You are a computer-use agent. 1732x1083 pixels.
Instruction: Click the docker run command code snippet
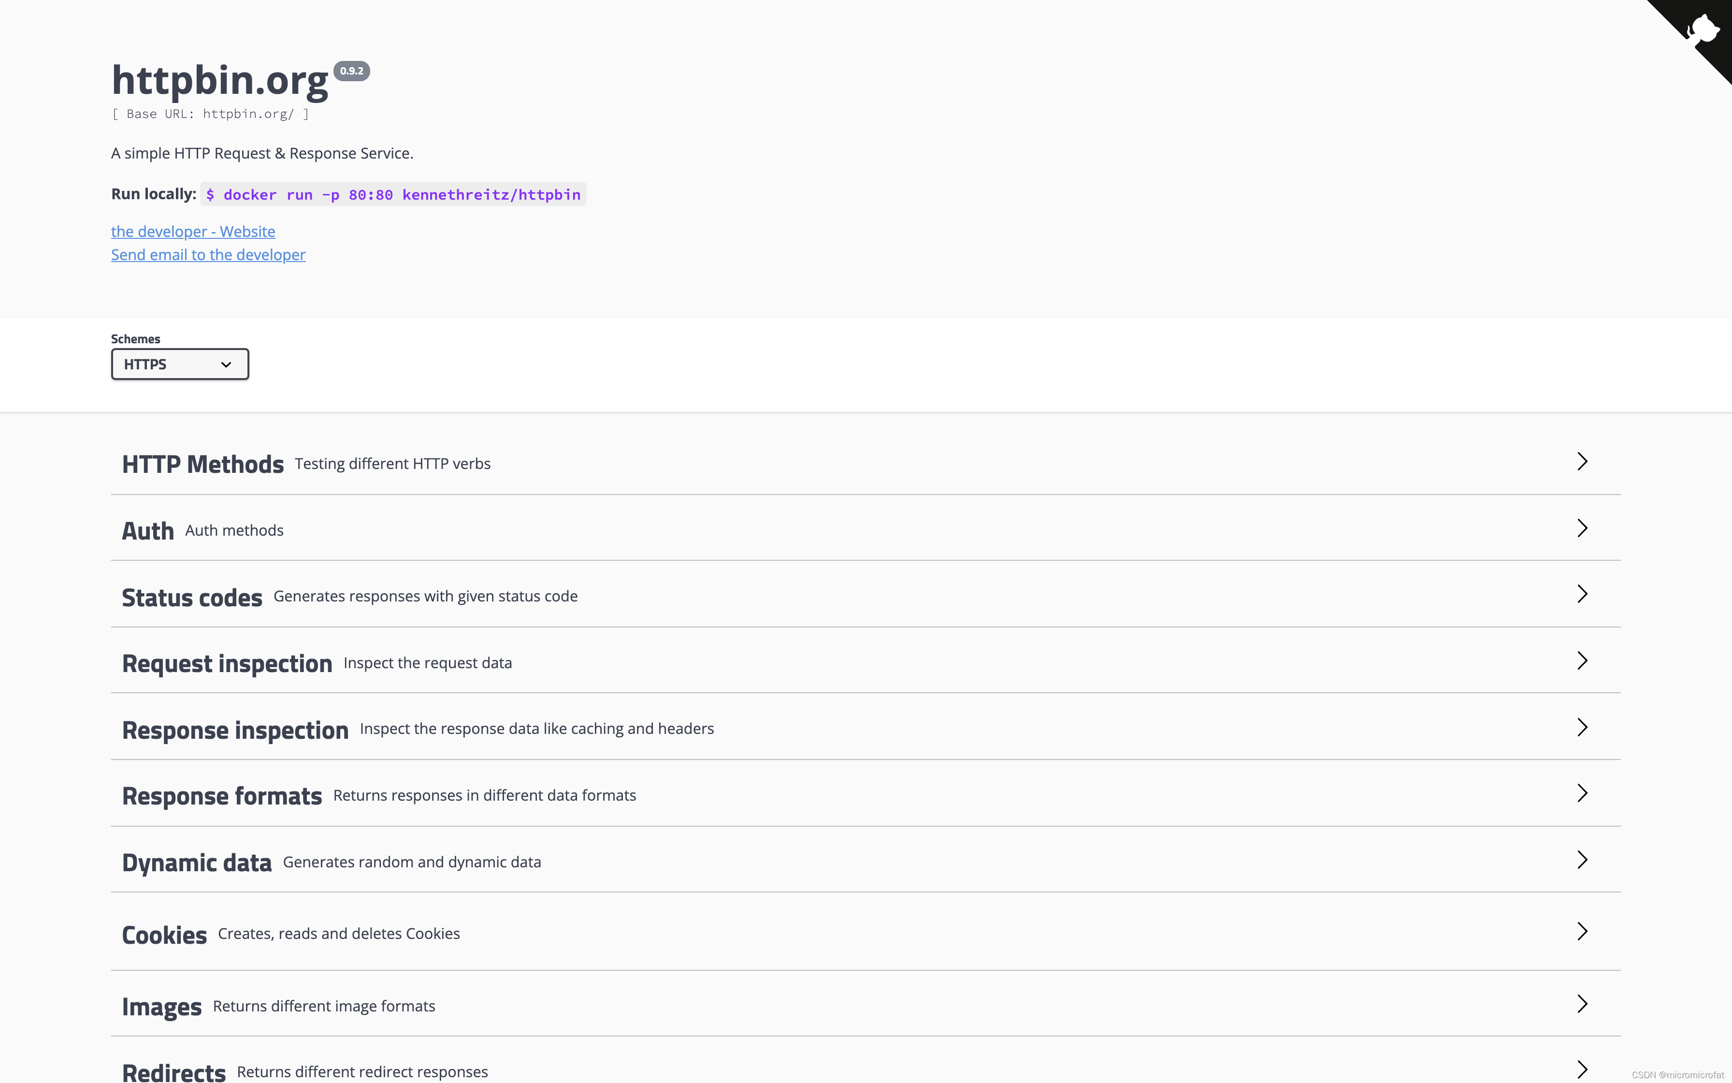click(393, 194)
